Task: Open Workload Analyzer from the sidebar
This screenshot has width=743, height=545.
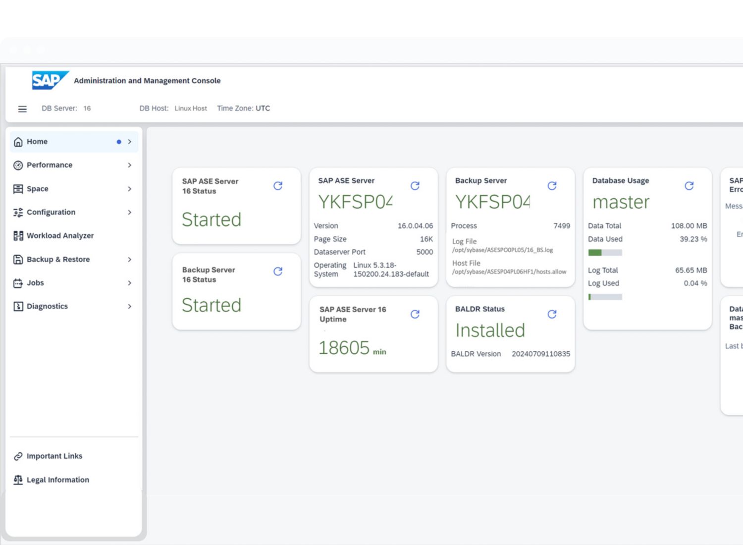Action: point(60,236)
